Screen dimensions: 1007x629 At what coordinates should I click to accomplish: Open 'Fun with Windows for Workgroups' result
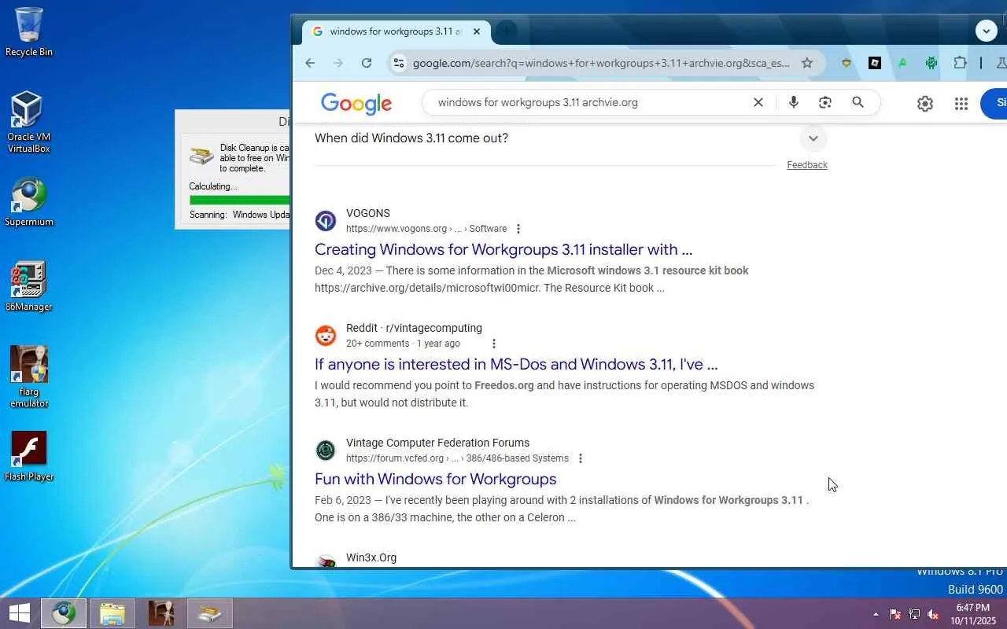pos(435,479)
